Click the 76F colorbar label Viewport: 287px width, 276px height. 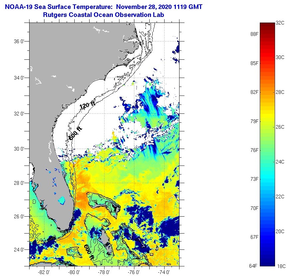coord(254,150)
